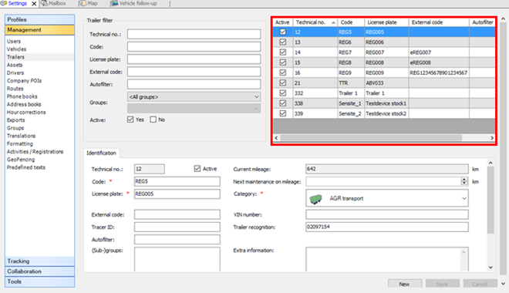
Task: Click table scroll left arrow
Action: pyautogui.click(x=276, y=138)
